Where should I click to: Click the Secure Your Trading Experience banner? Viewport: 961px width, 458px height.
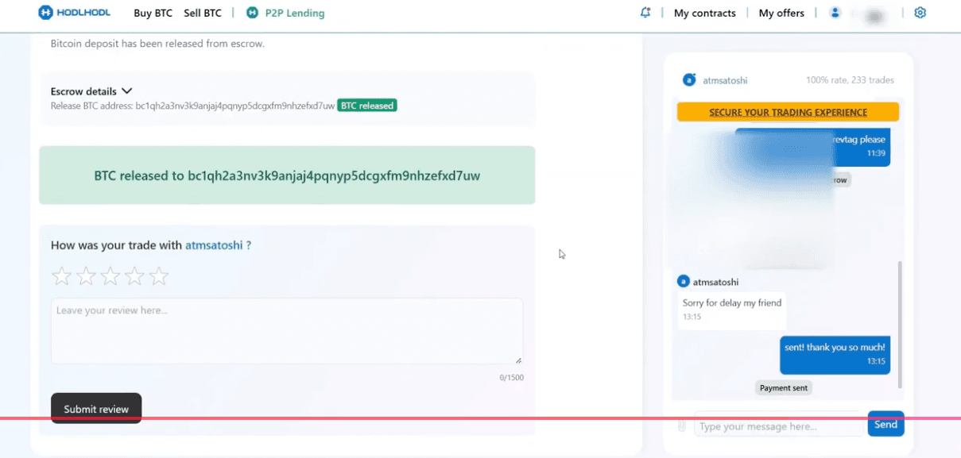click(788, 112)
